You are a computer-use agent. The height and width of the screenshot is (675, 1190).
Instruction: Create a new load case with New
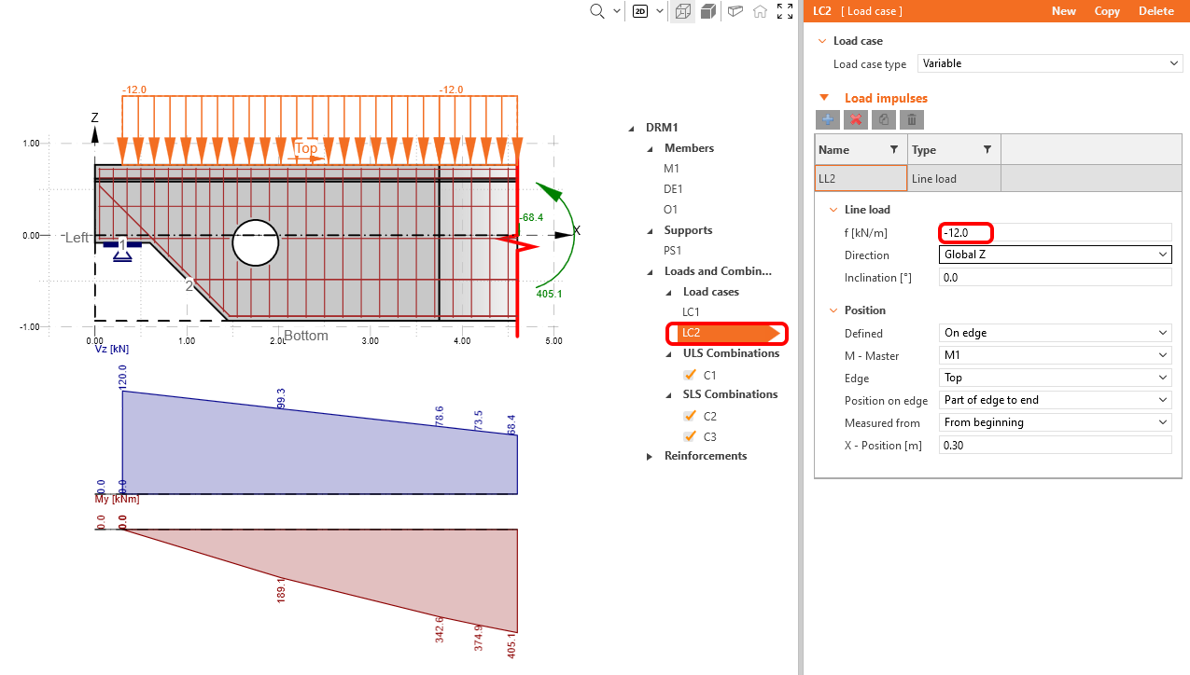click(1064, 10)
